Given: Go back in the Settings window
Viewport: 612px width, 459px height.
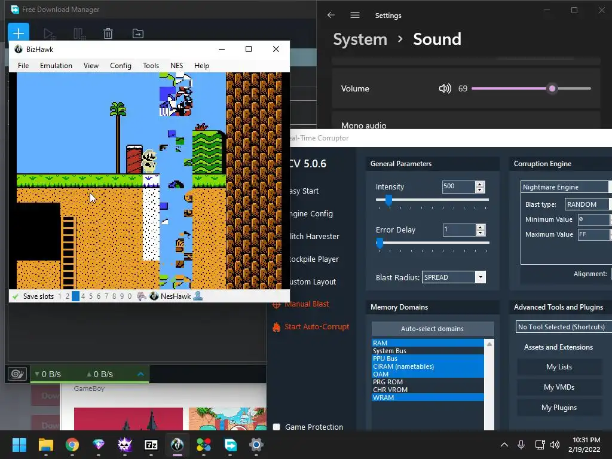Looking at the screenshot, I should tap(331, 15).
